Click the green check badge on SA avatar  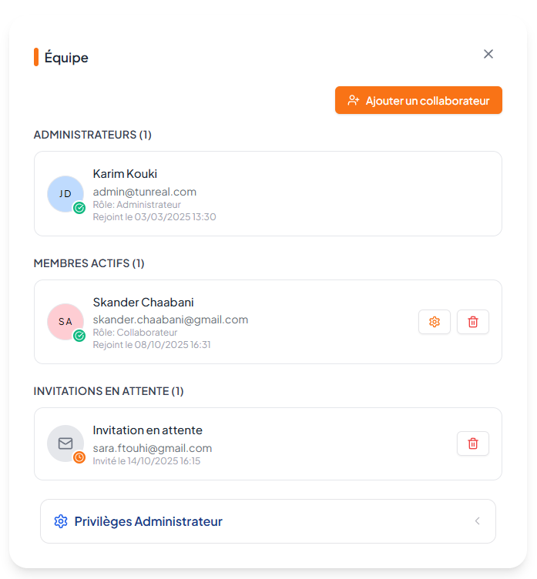(x=79, y=336)
